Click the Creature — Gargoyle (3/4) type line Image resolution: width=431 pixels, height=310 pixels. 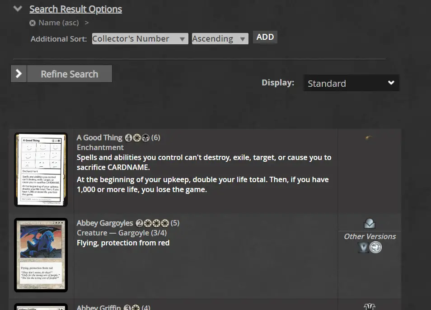pos(122,233)
